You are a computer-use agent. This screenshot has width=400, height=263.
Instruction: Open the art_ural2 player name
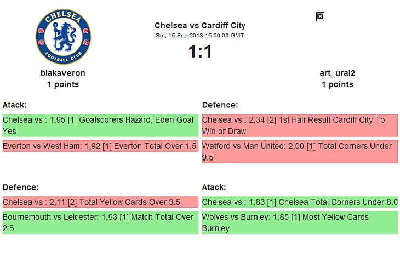point(337,73)
